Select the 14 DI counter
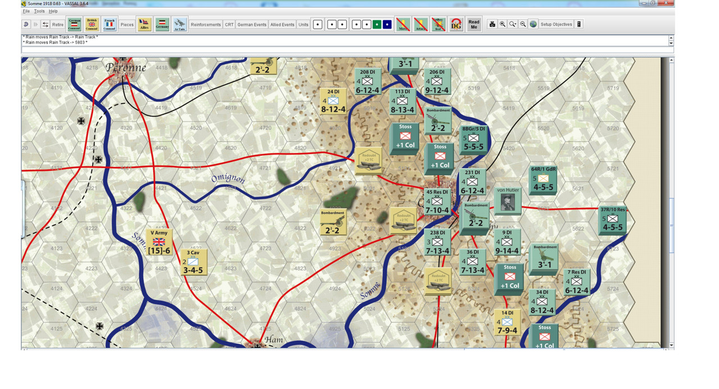 coord(507,322)
